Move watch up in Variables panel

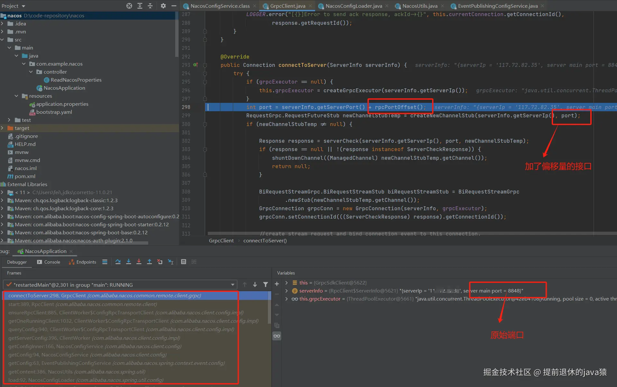(x=277, y=305)
